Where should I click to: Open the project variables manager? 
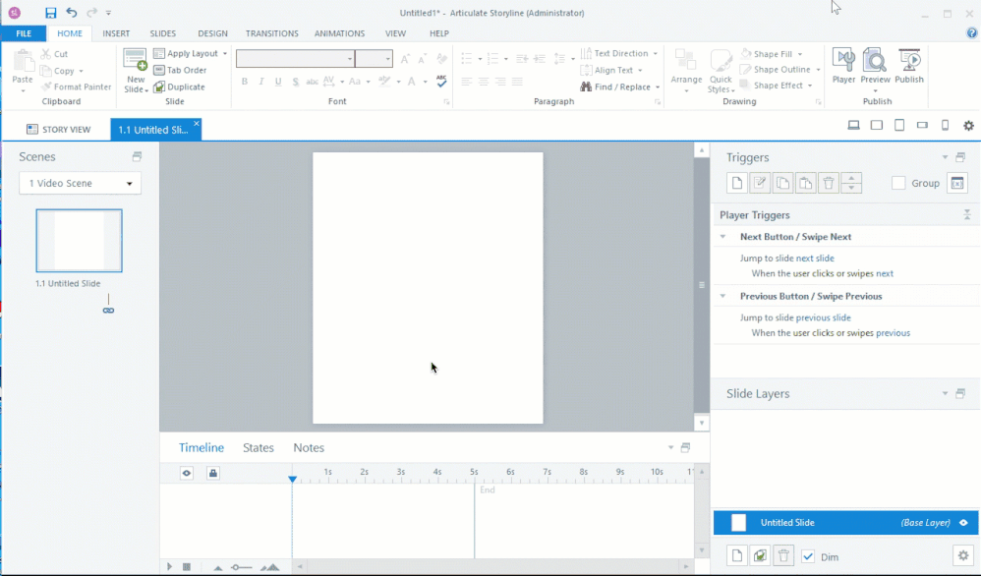(957, 183)
